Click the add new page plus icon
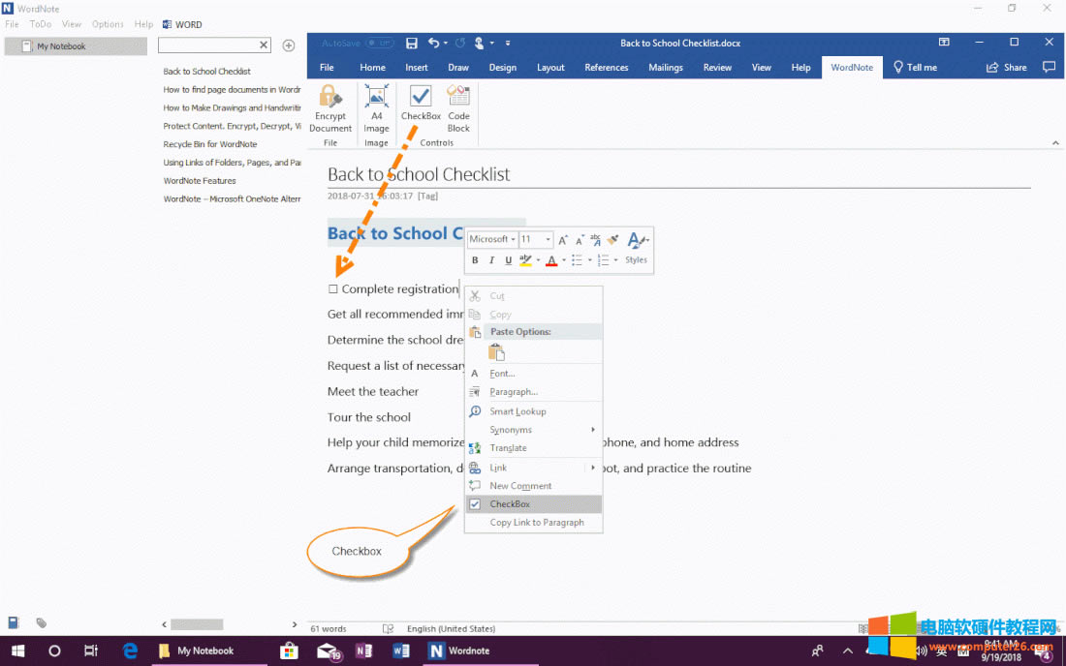Screen dimensions: 1066x666 pyautogui.click(x=289, y=45)
